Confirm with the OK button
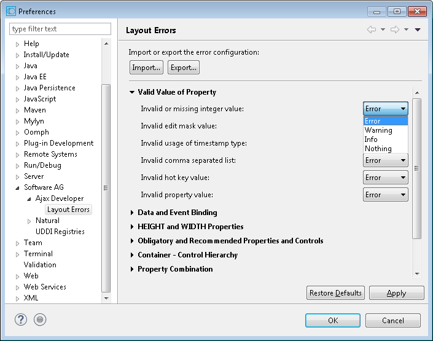 (333, 320)
